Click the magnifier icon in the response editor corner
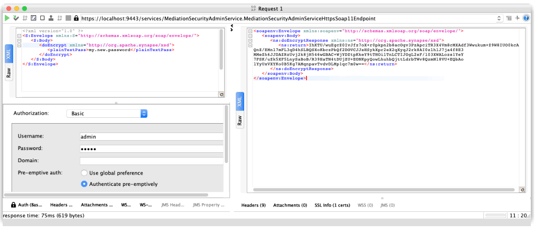538x232 pixels. (522, 190)
